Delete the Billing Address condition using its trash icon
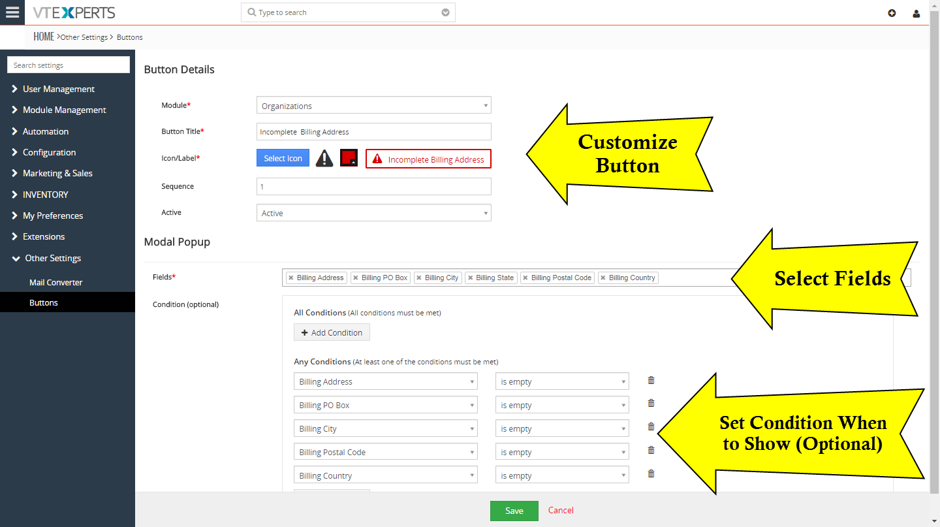Image resolution: width=940 pixels, height=527 pixels. [651, 379]
